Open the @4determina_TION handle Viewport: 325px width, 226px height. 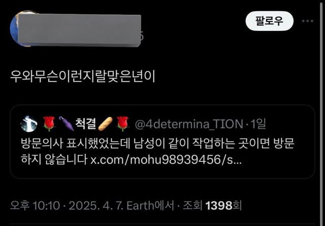pos(189,124)
